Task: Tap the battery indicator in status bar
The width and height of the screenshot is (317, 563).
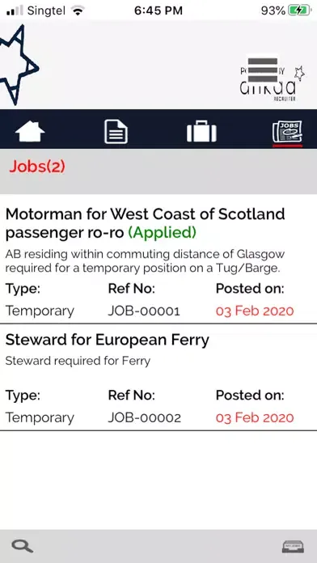Action: pos(299,11)
